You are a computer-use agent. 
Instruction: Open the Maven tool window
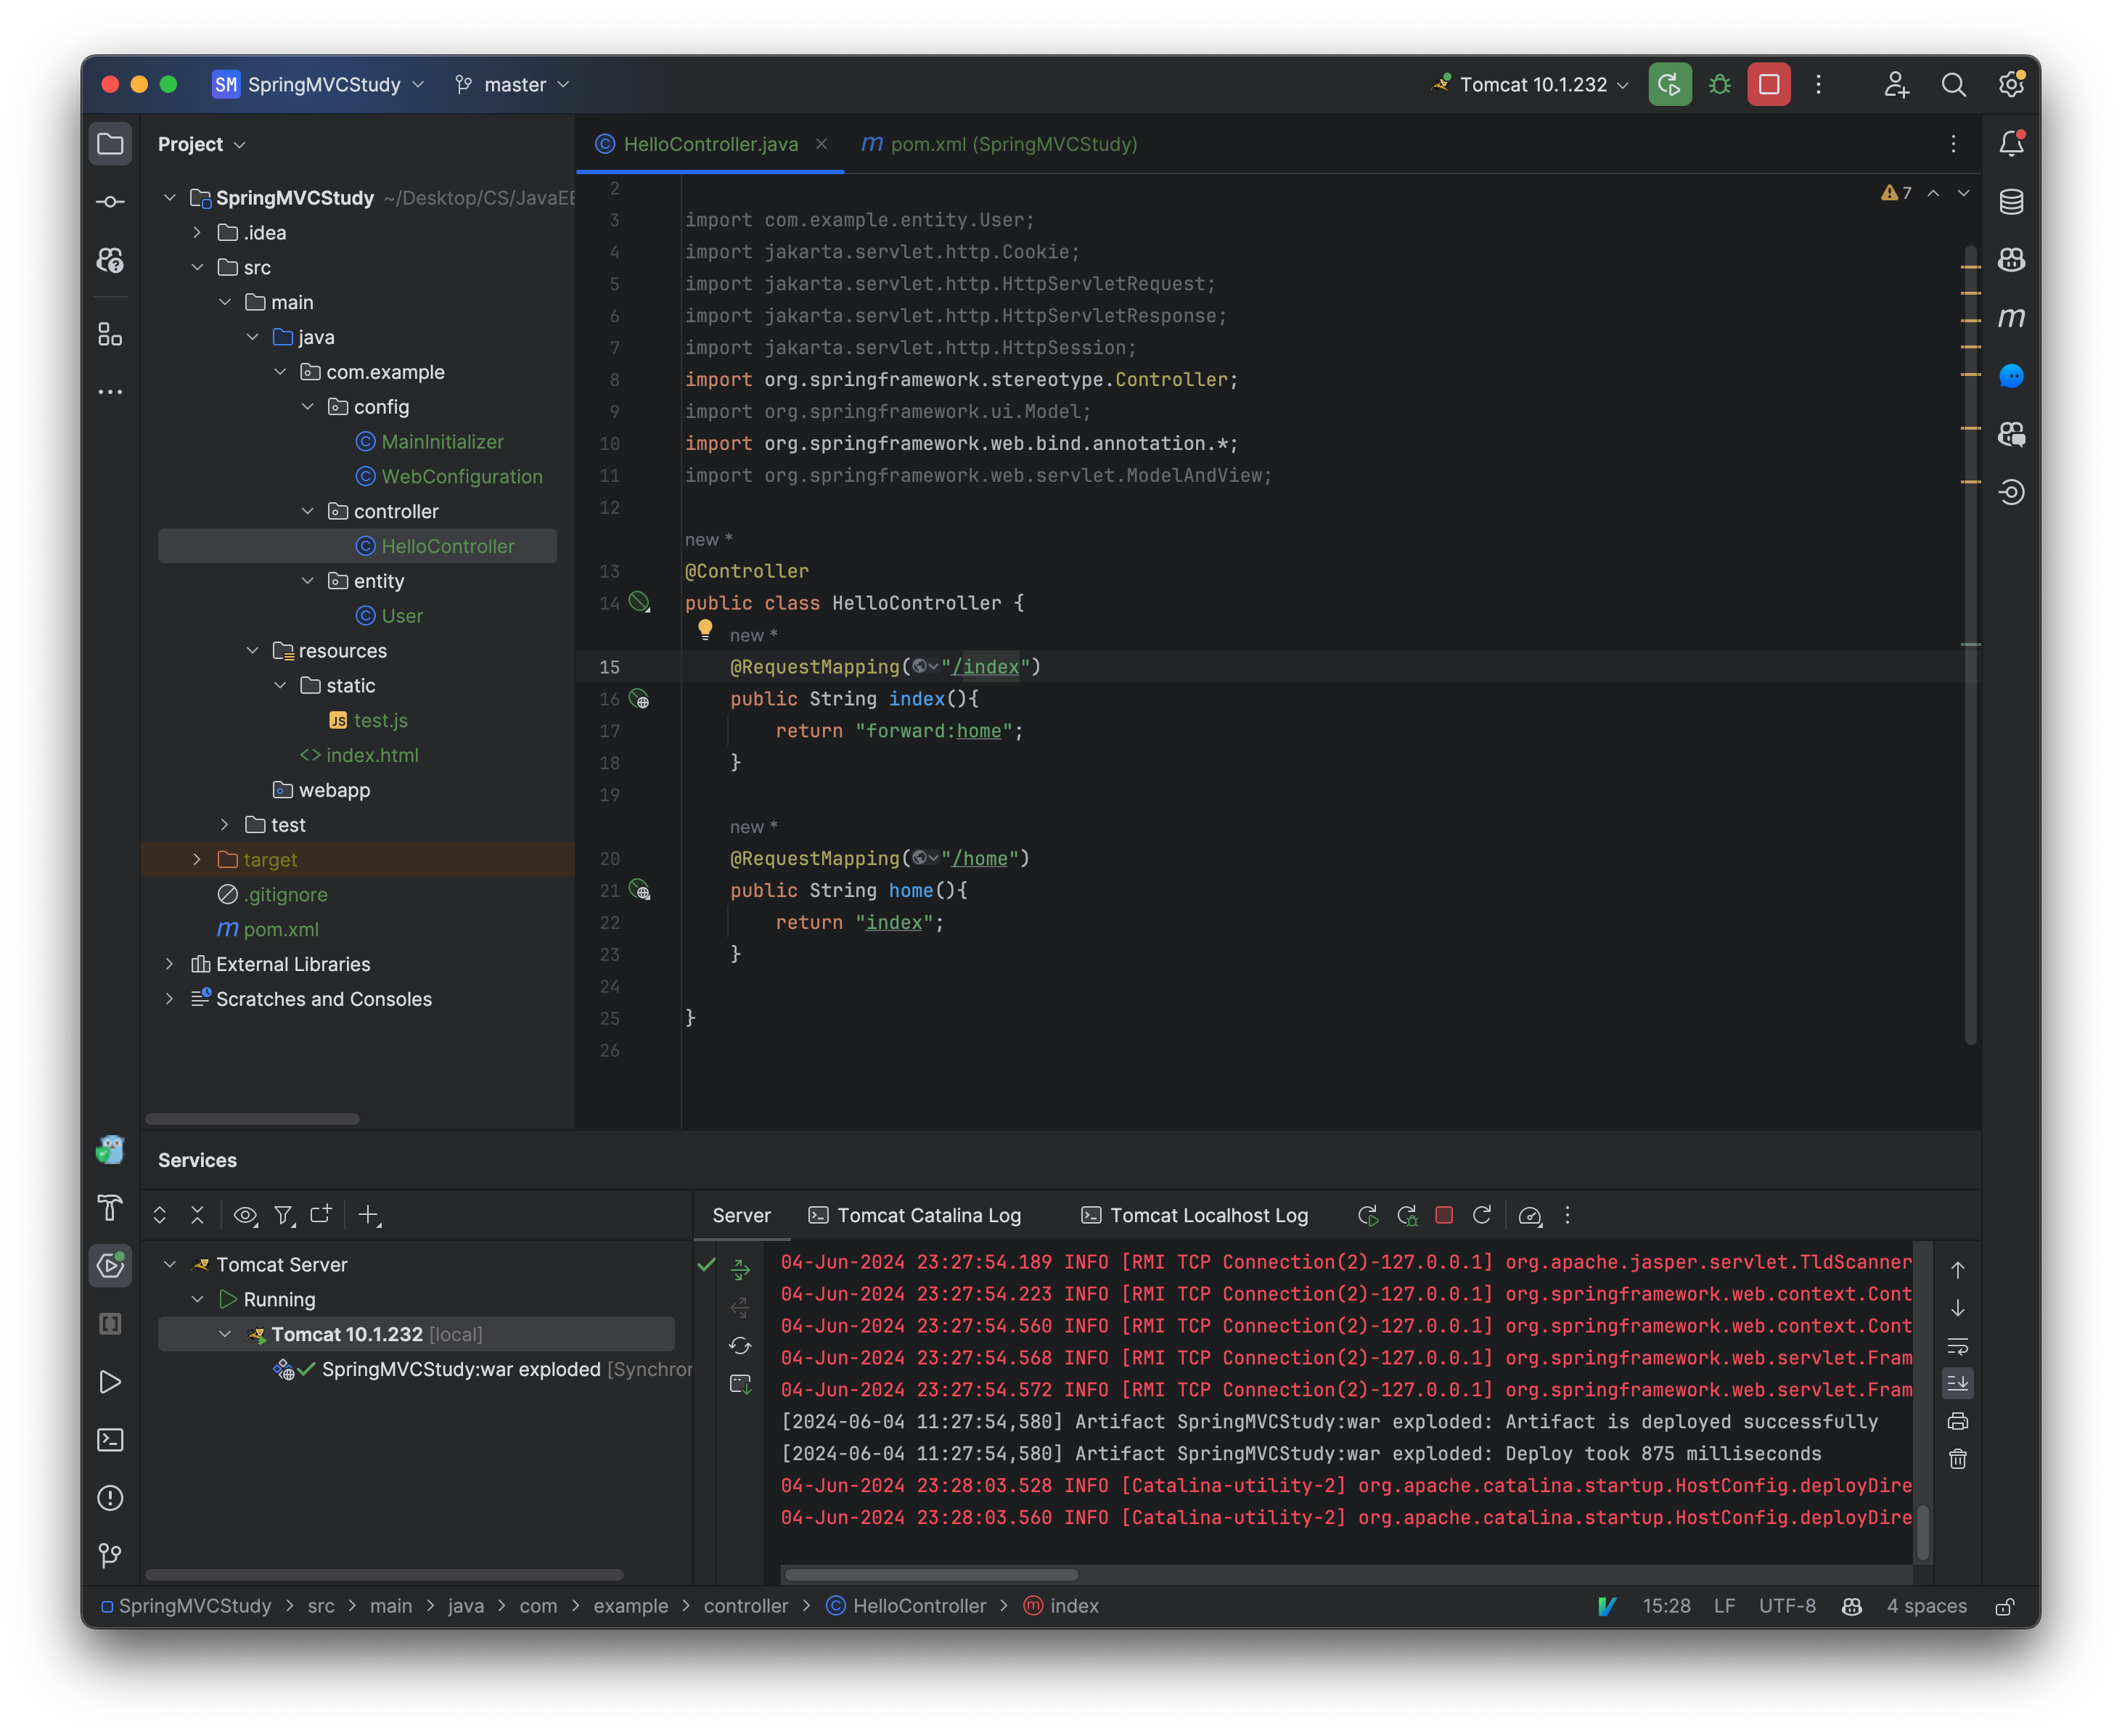(2011, 318)
